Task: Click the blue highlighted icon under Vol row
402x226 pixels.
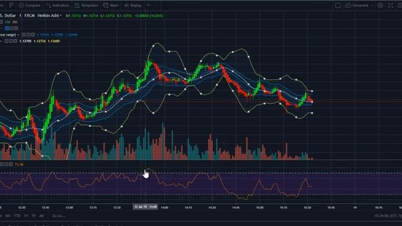Action: pyautogui.click(x=7, y=28)
